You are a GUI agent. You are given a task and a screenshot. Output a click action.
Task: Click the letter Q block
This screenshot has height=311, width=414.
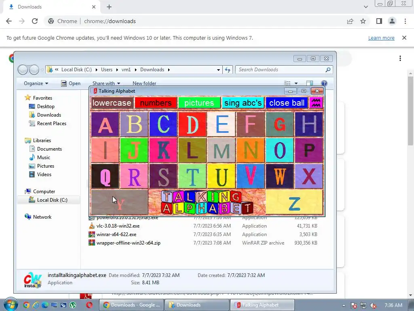point(105,176)
